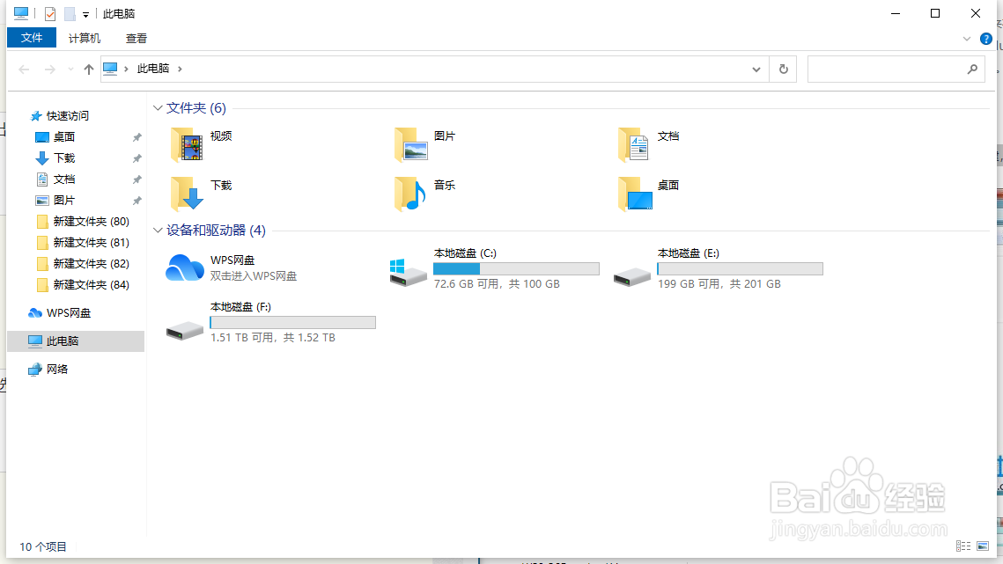Open the 视频 folder icon
Image resolution: width=1003 pixels, height=564 pixels.
point(187,144)
